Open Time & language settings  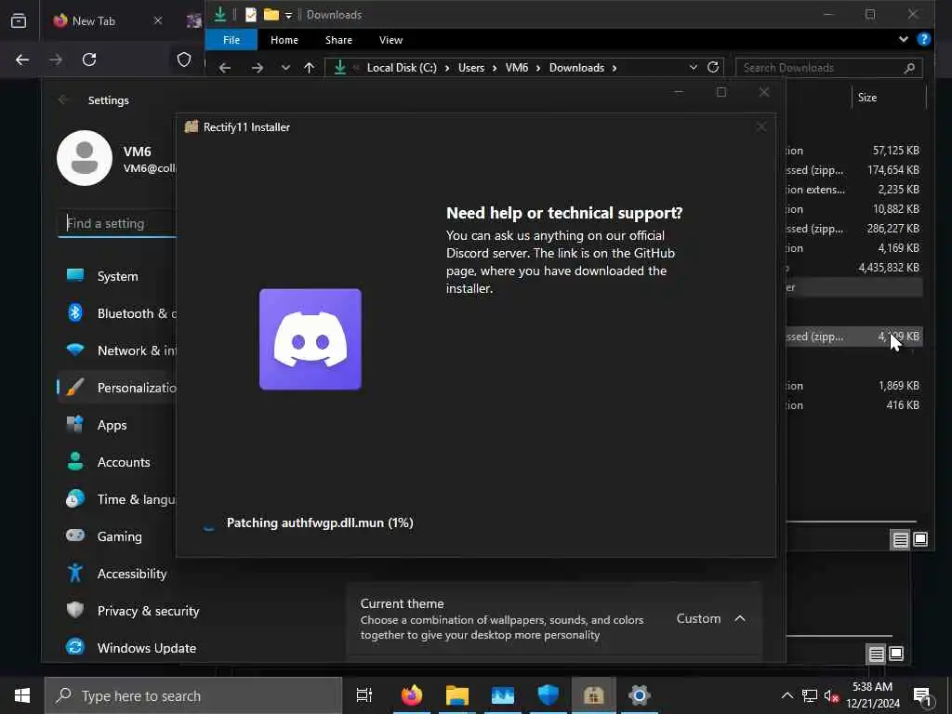tap(116, 499)
